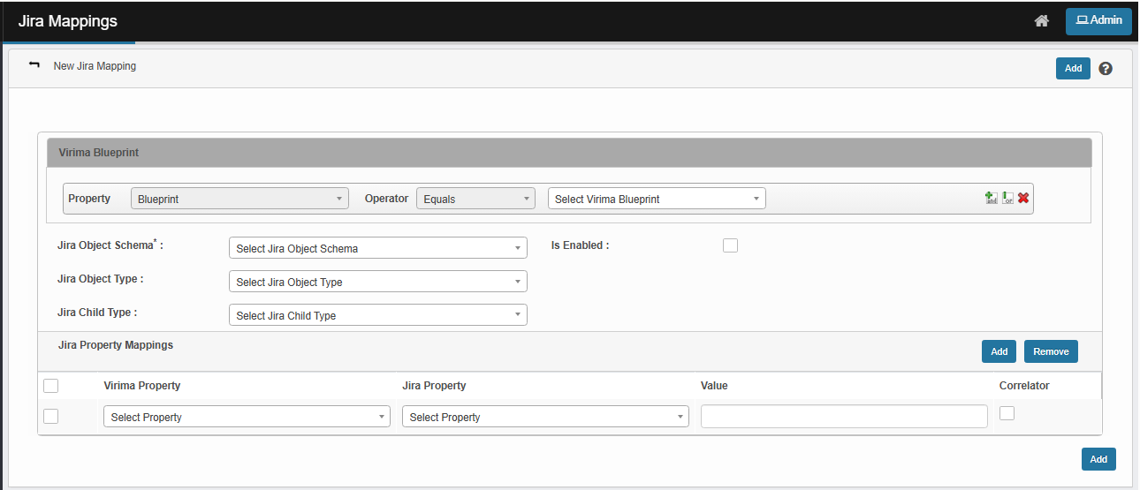Open the Operator Equals dropdown

(475, 199)
